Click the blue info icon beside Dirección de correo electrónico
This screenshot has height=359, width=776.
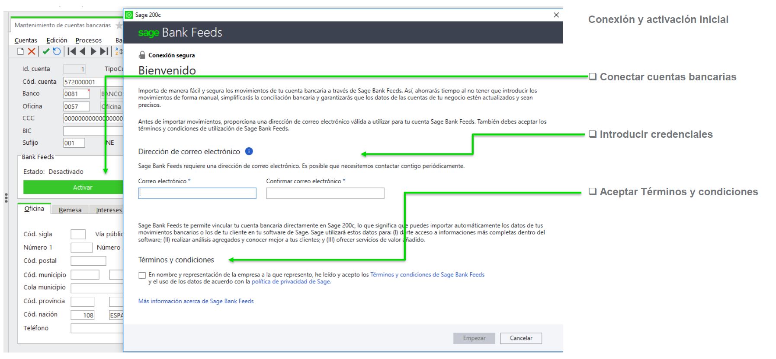pyautogui.click(x=249, y=151)
